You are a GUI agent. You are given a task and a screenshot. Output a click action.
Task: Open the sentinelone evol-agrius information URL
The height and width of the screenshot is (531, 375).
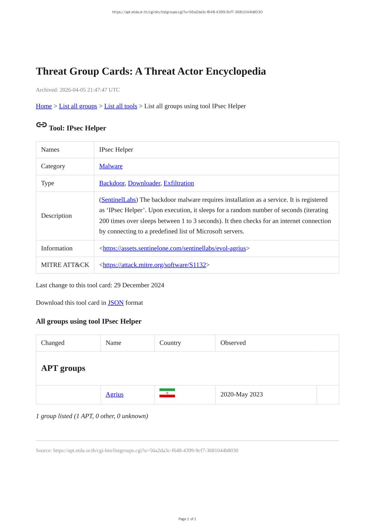tap(174, 249)
